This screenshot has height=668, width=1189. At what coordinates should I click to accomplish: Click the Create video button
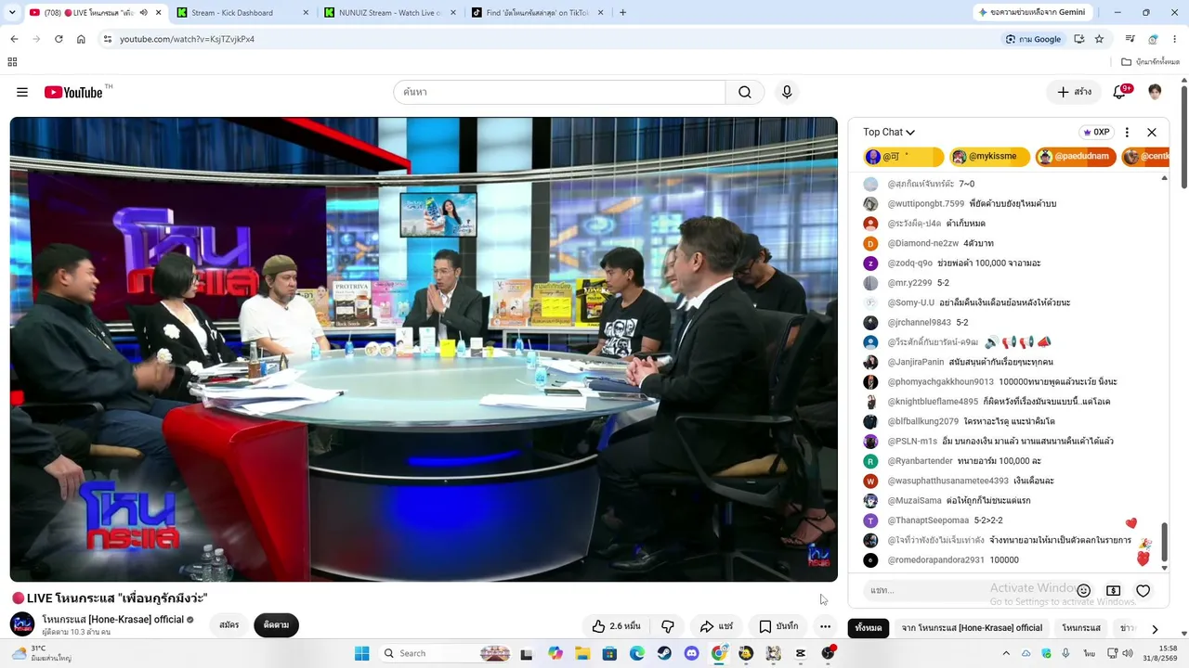(x=1074, y=92)
